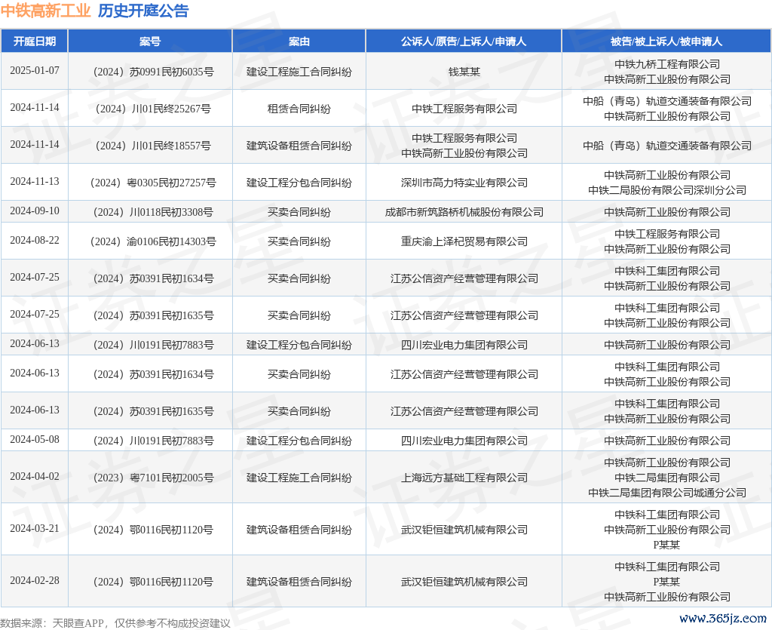The height and width of the screenshot is (630, 772).
Task: Select case number 粤0305民初27257号
Action: [153, 183]
